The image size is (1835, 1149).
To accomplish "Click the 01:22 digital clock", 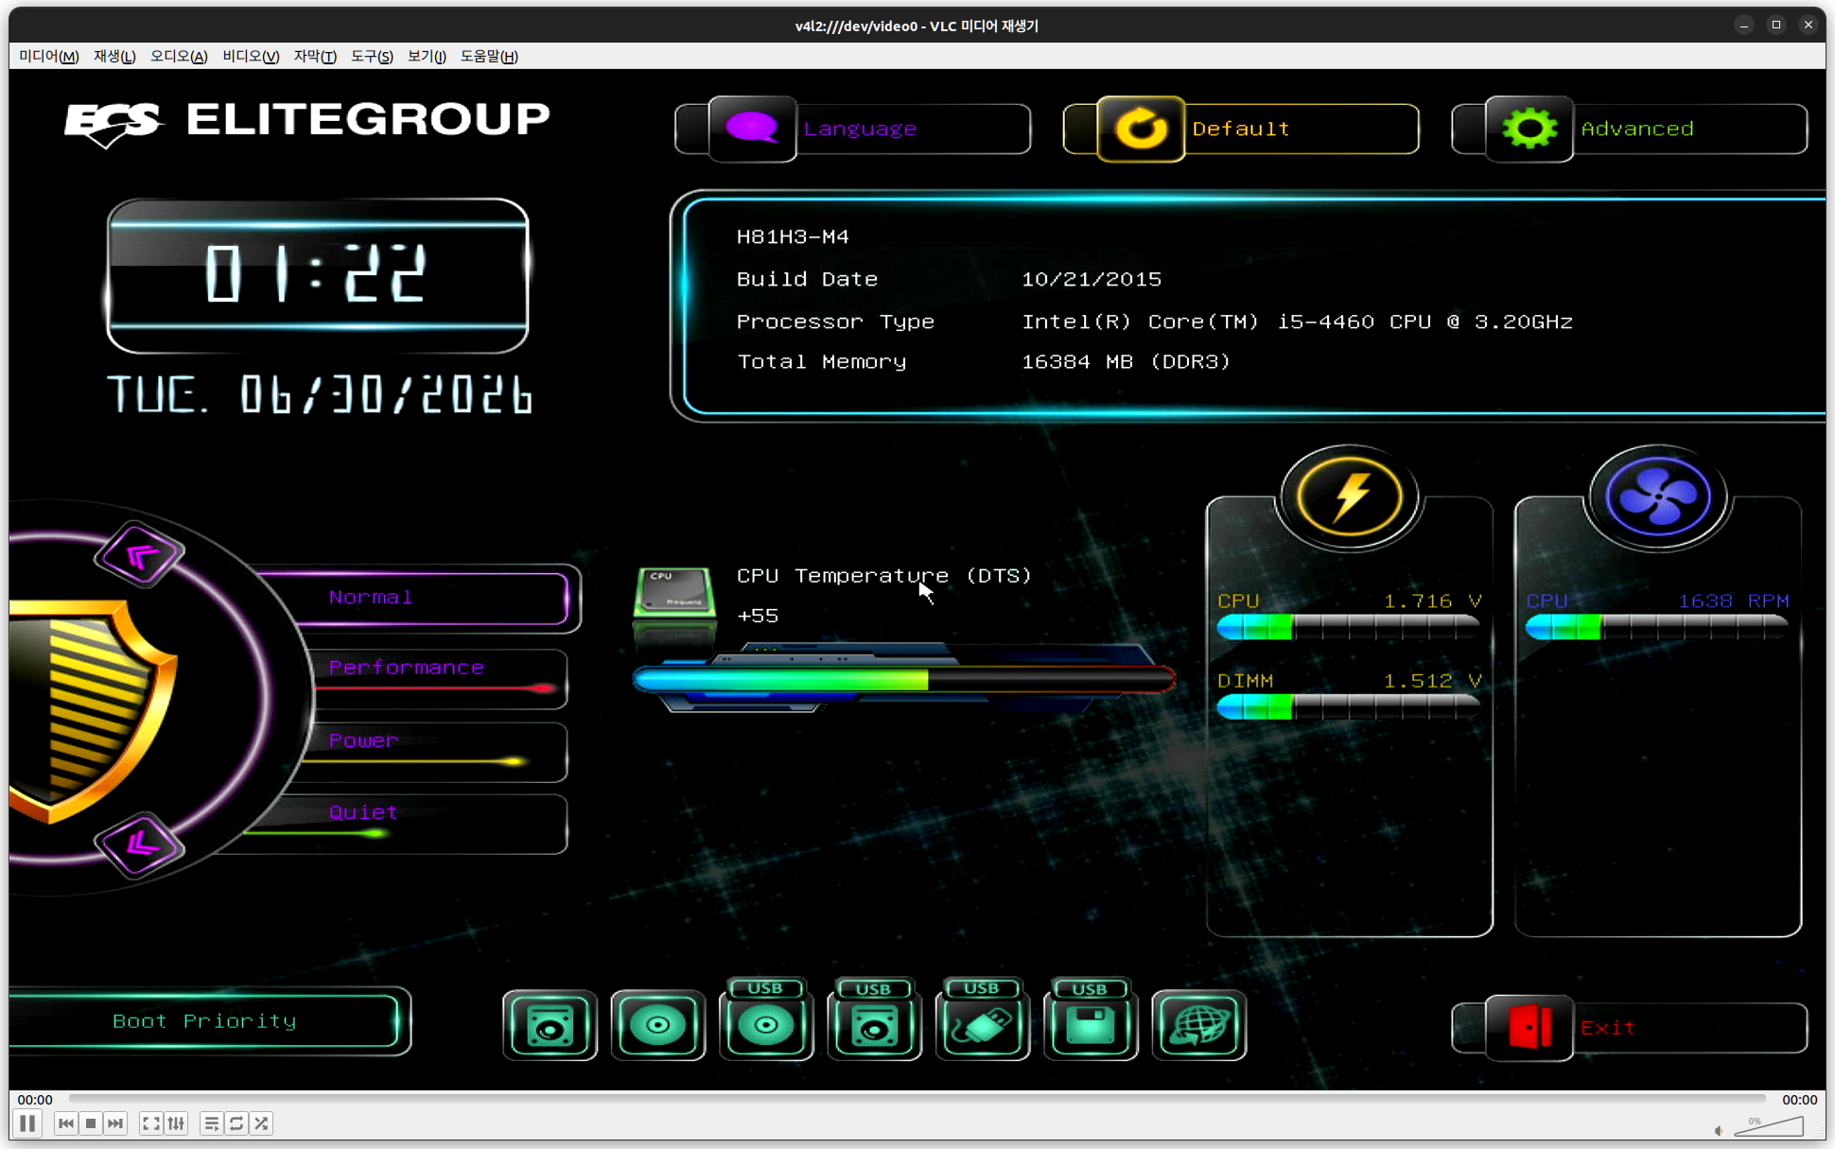I will tap(317, 274).
